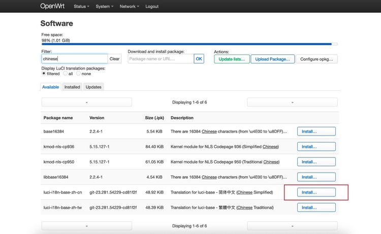The width and height of the screenshot is (381, 234).
Task: Open the Status dropdown menu
Action: [81, 7]
